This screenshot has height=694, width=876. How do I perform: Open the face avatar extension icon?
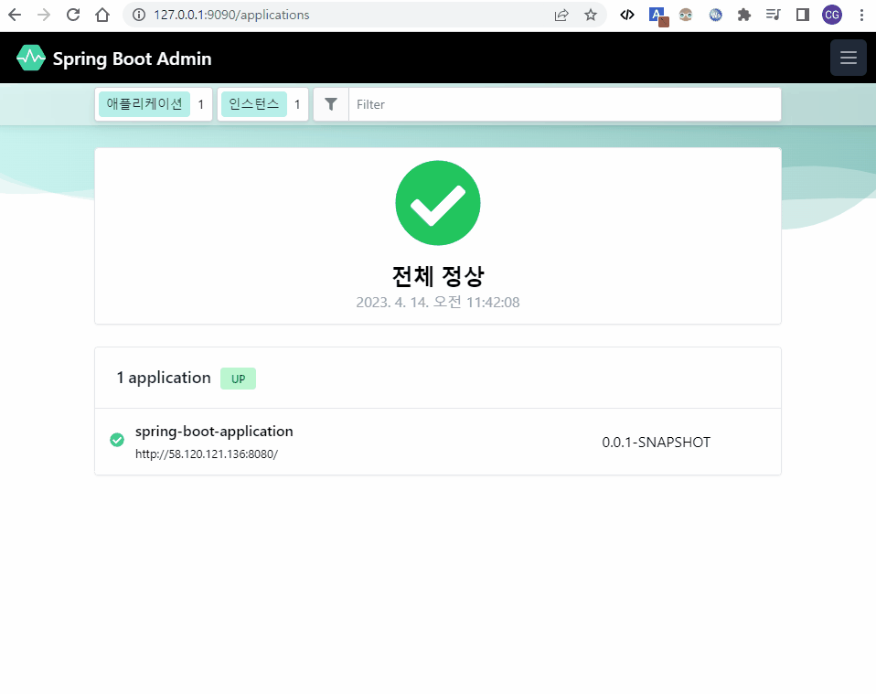point(686,15)
